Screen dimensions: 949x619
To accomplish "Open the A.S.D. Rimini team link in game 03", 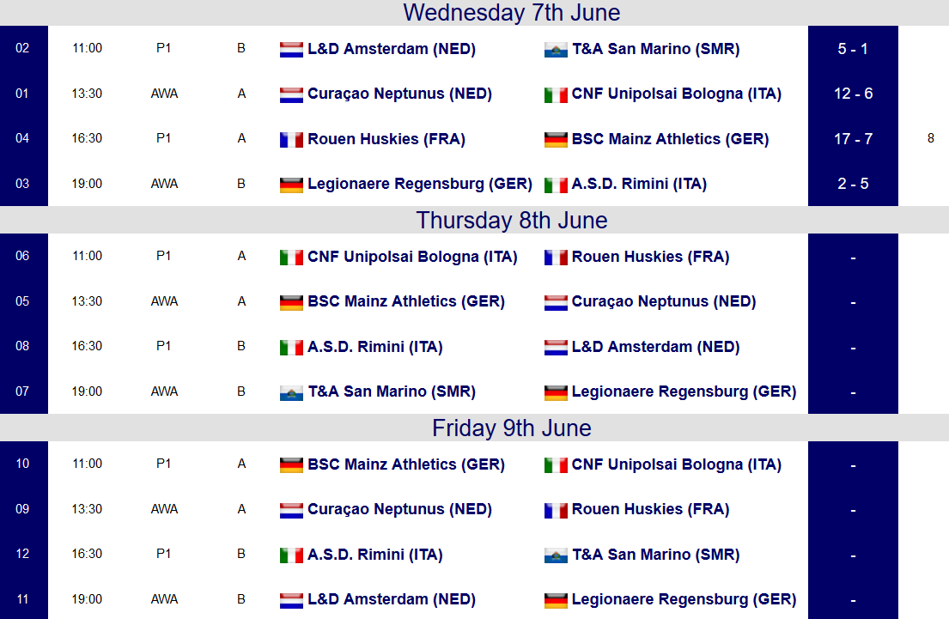I will [x=639, y=184].
